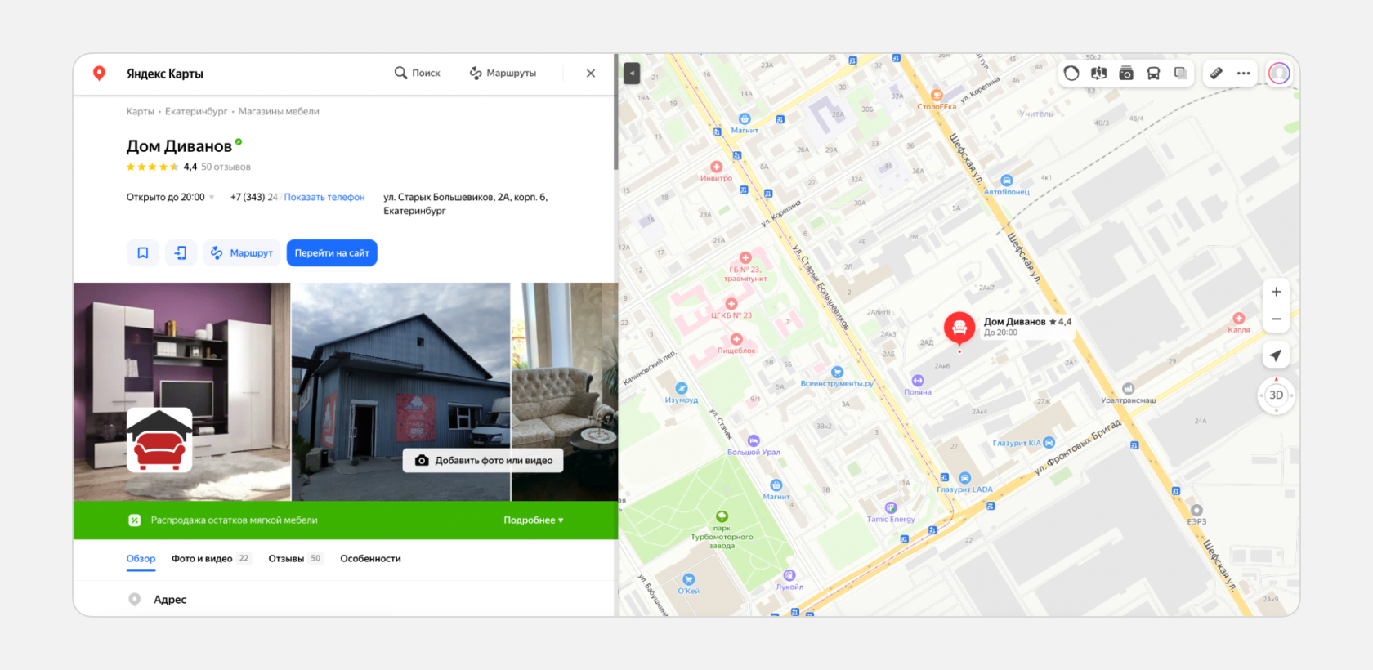Click Добавить фото или видео button
The height and width of the screenshot is (670, 1373).
484,461
